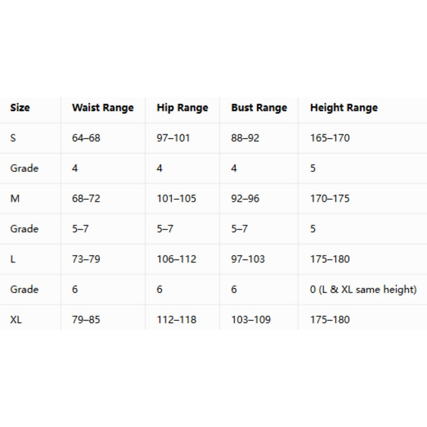Click the Size column header
Viewport: 427px width, 427px height.
point(20,108)
